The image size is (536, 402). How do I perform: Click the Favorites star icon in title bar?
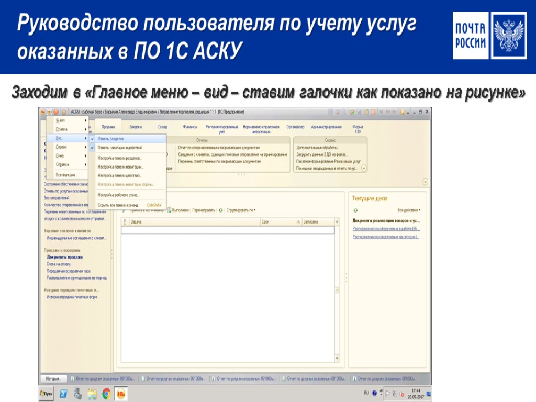tap(64, 112)
